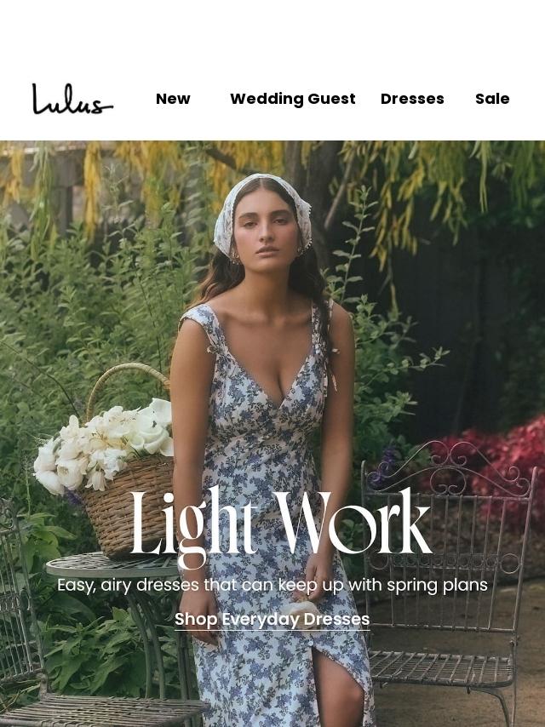Image resolution: width=545 pixels, height=727 pixels.
Task: Go to the Wedding Guest section
Action: [293, 99]
